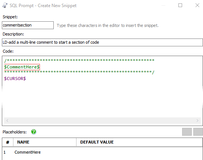The height and width of the screenshot is (160, 203).
Task: Click the $CURSOR$ placeholder in code
Action: tap(15, 79)
